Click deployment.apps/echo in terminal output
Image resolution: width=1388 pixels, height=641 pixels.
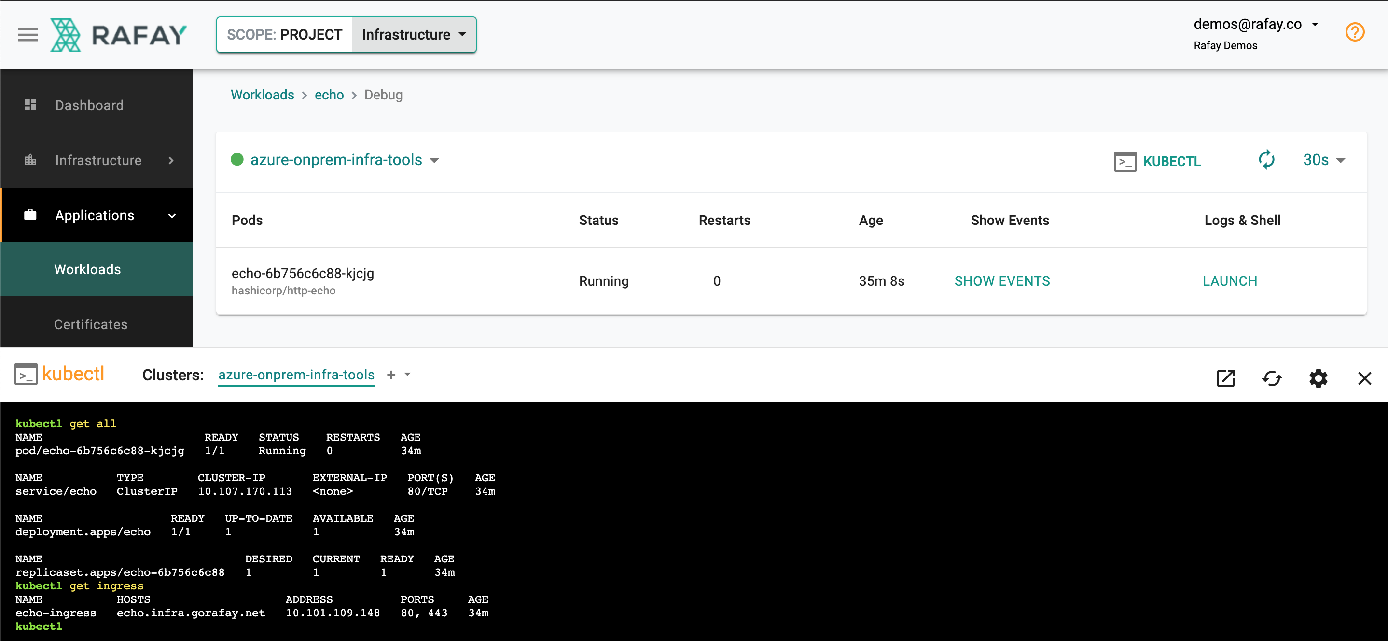click(x=83, y=531)
